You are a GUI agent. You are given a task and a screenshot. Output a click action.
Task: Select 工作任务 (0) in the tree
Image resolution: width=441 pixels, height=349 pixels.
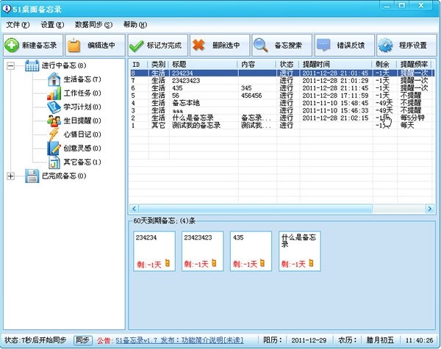pos(82,93)
